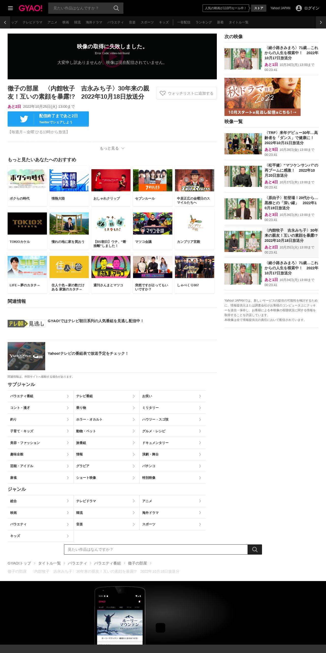Click the GYAO! logo
Viewport: 326px width, 653px height.
click(30, 8)
